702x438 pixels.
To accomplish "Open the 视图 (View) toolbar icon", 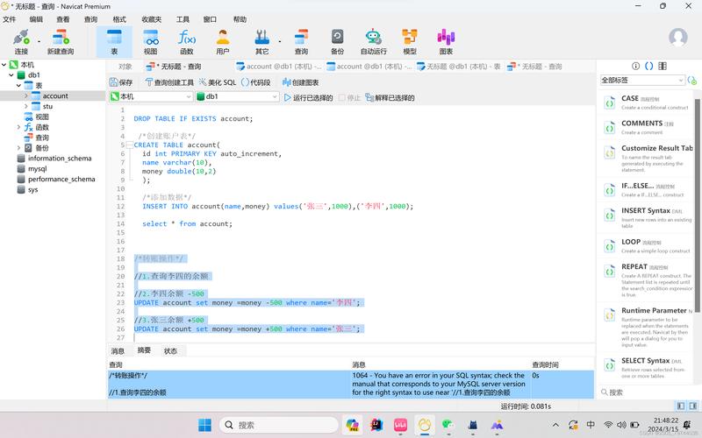I will [x=151, y=42].
